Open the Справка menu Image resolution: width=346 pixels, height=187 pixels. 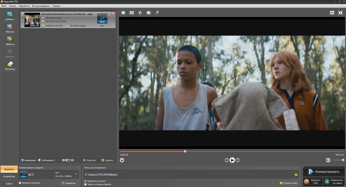coord(56,6)
